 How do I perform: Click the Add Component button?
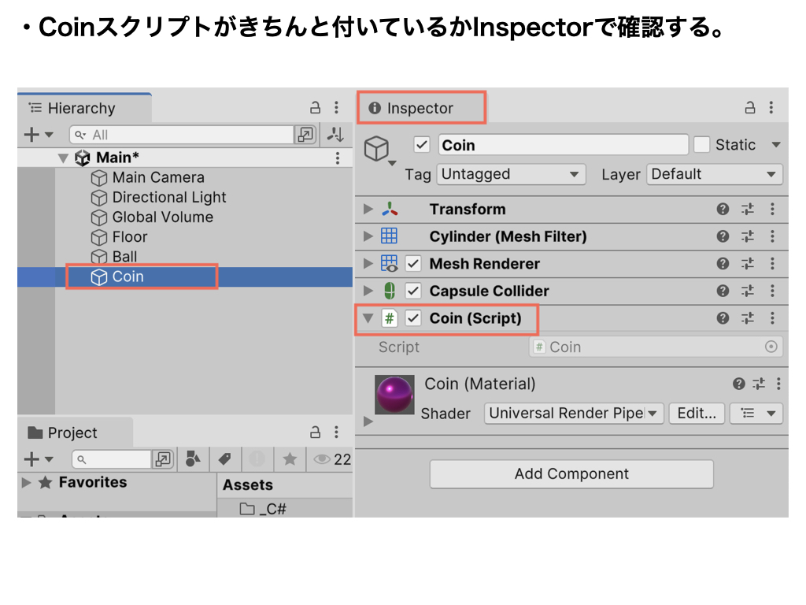(x=571, y=473)
